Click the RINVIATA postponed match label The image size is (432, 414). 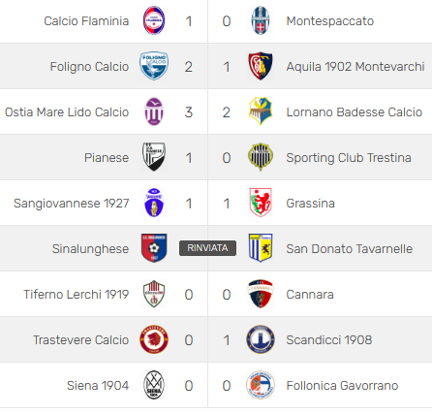point(207,248)
